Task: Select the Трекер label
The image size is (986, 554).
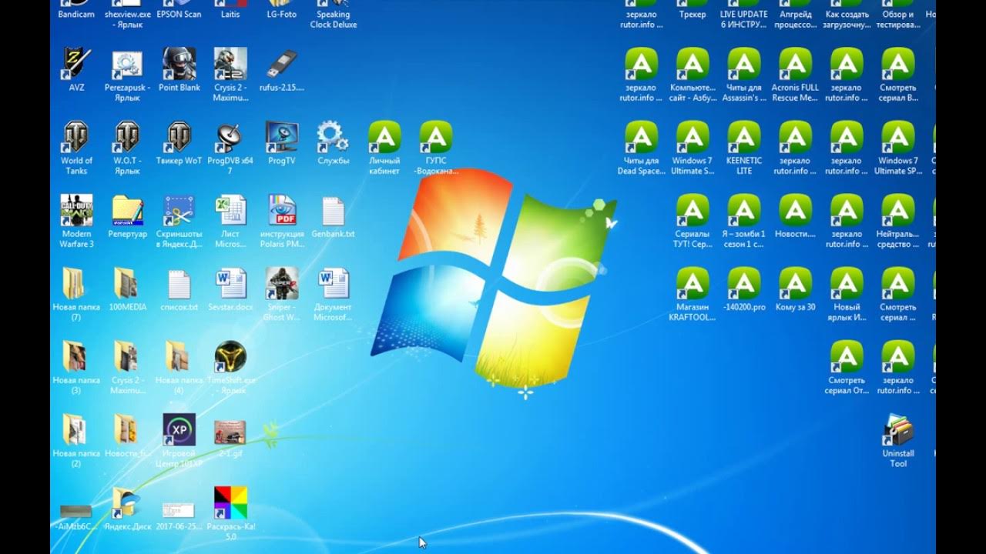Action: 693,14
